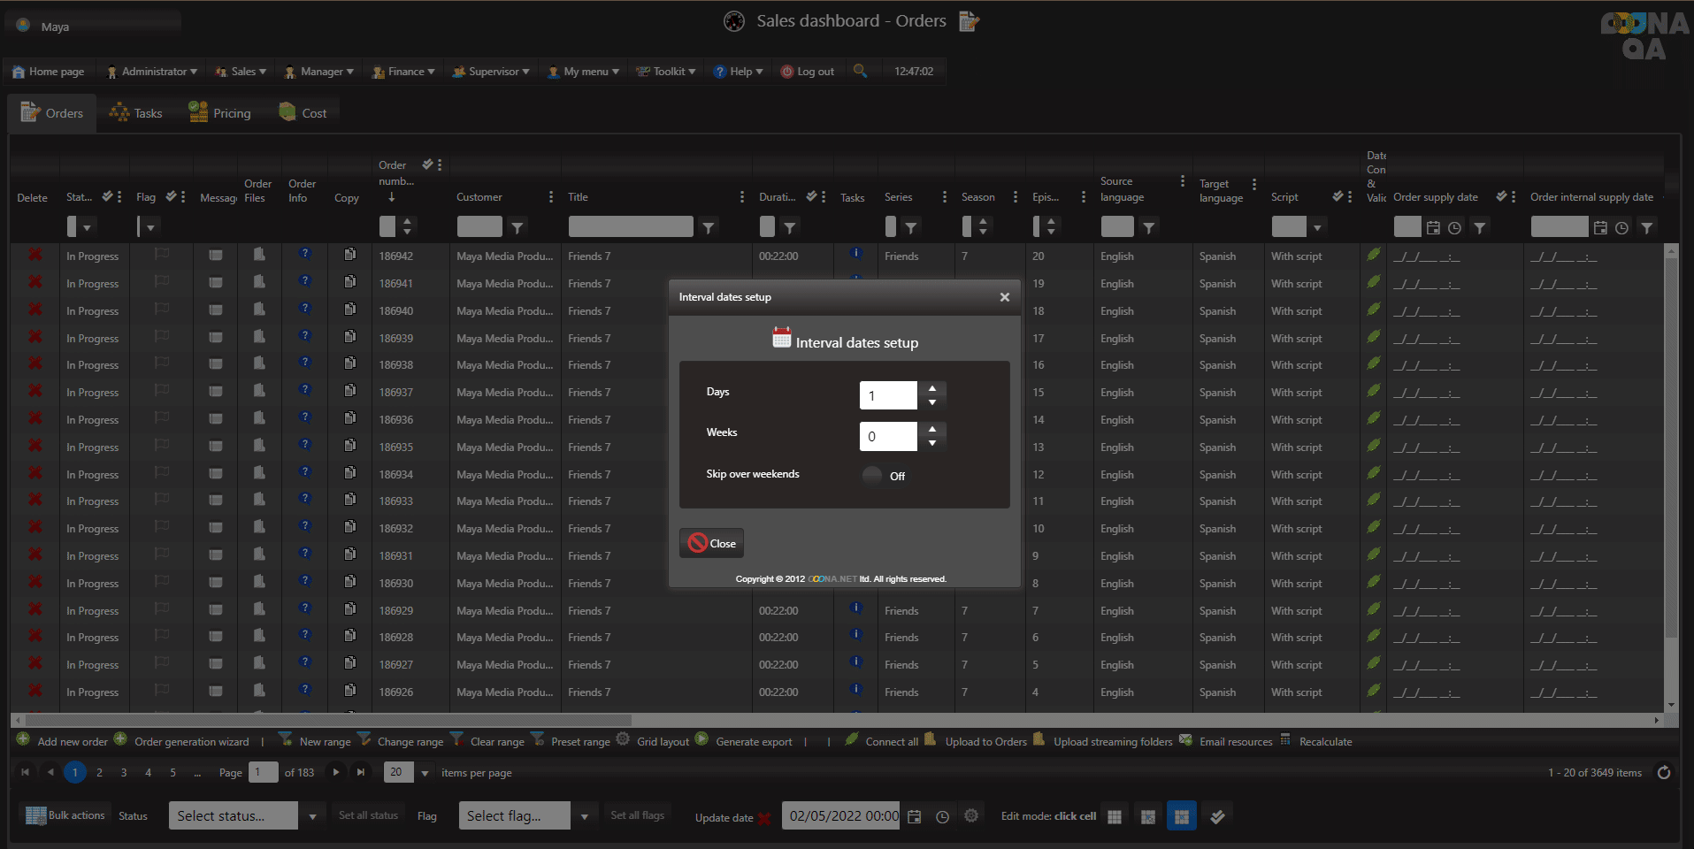Click the copy icon for order 186940
1694x849 pixels.
[350, 310]
